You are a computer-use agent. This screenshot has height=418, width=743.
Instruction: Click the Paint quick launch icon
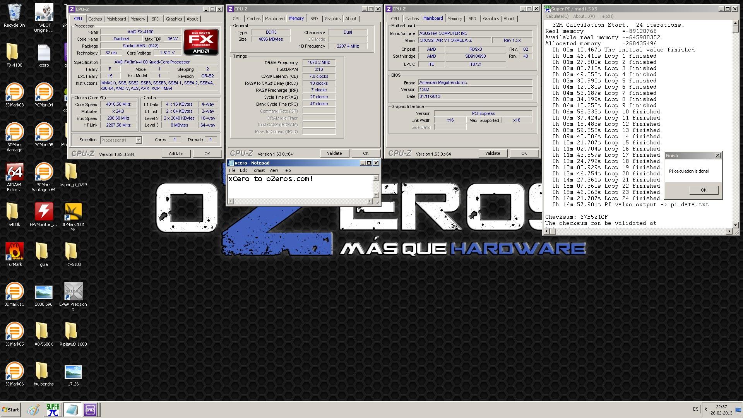pyautogui.click(x=33, y=409)
